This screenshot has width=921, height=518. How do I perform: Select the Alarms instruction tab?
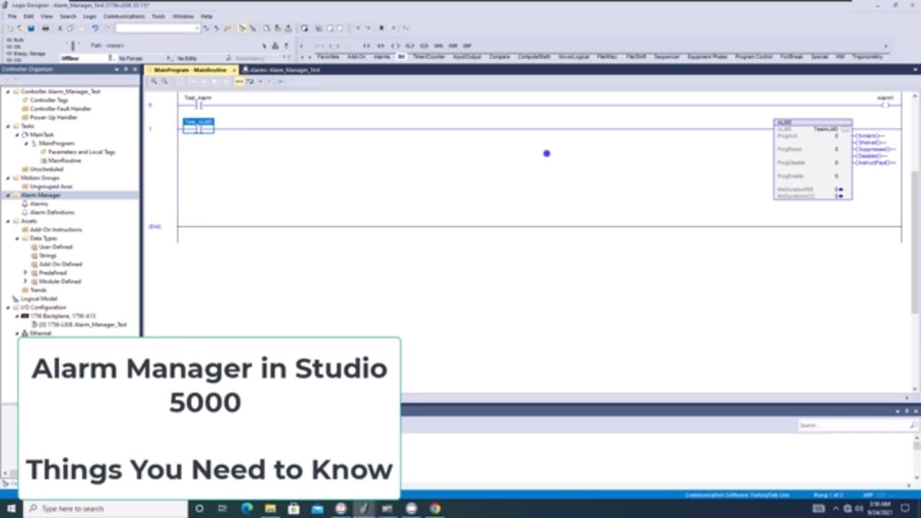point(382,57)
